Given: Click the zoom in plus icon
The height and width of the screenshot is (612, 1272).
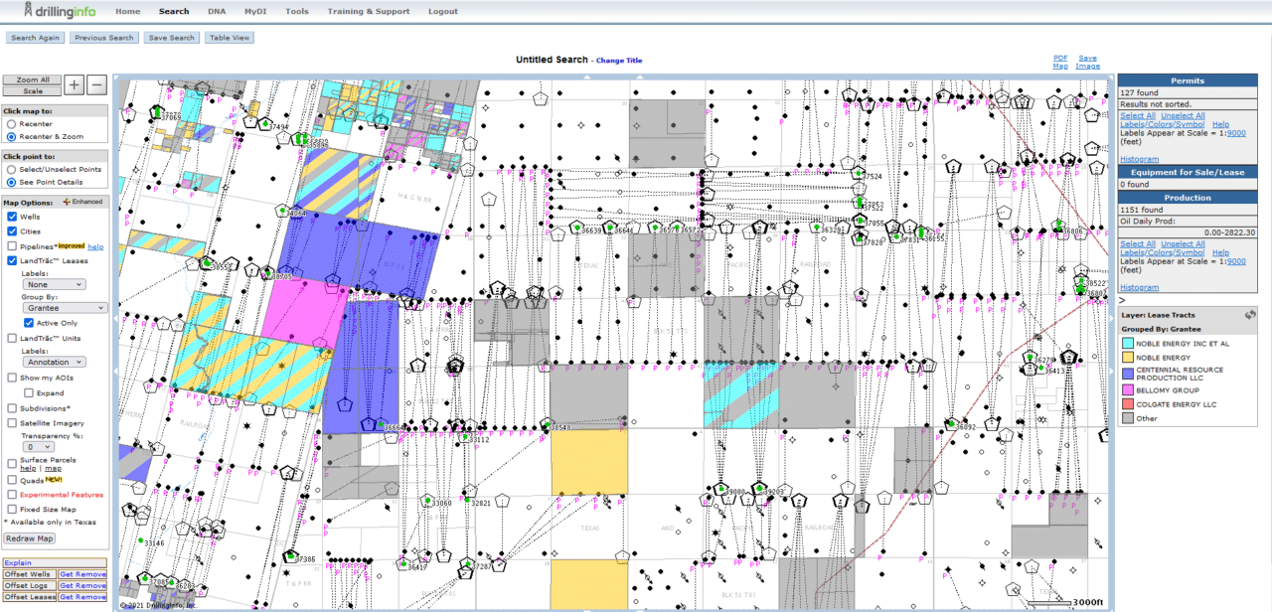Looking at the screenshot, I should 74,83.
